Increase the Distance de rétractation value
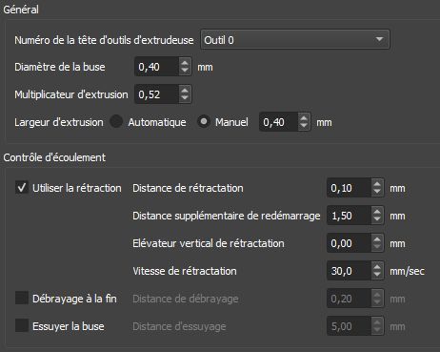 pyautogui.click(x=377, y=183)
